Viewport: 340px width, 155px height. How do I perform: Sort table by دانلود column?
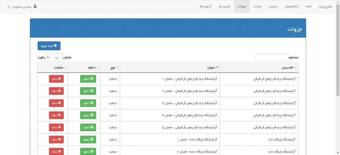(84, 68)
